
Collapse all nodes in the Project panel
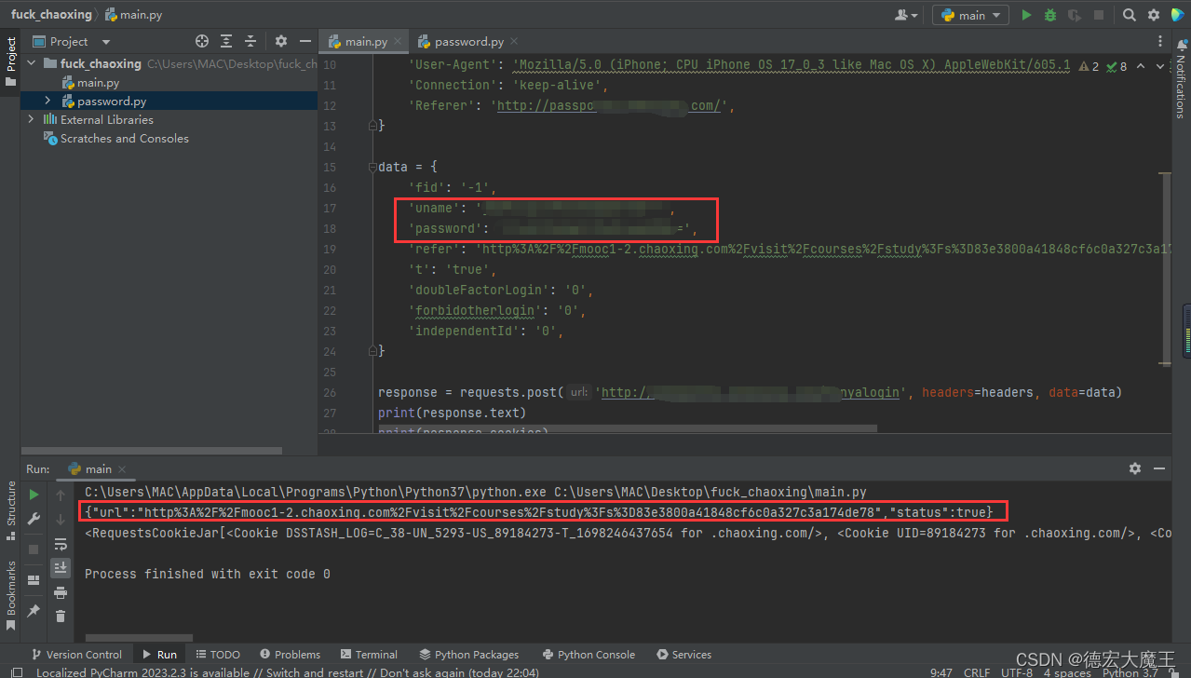[250, 41]
